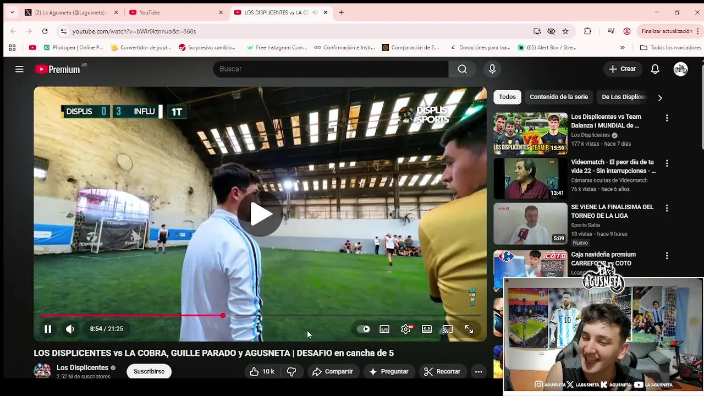
Task: Open more actions ellipsis under video
Action: click(x=479, y=372)
